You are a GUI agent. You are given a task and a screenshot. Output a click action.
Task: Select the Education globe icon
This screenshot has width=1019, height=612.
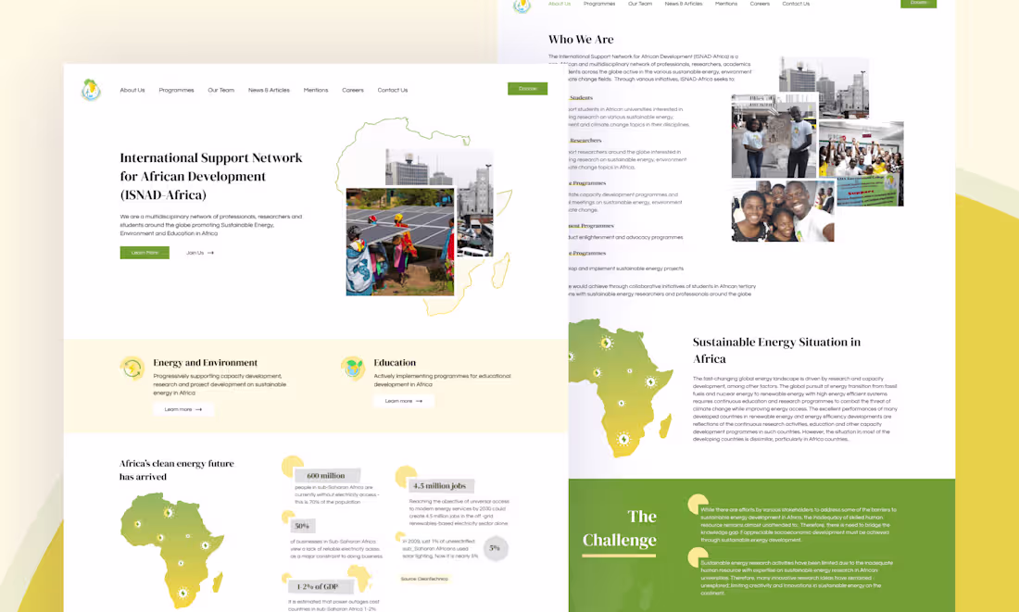pos(353,368)
